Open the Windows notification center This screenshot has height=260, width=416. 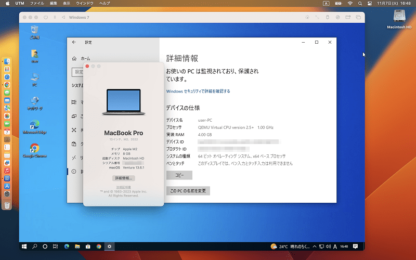coord(355,246)
